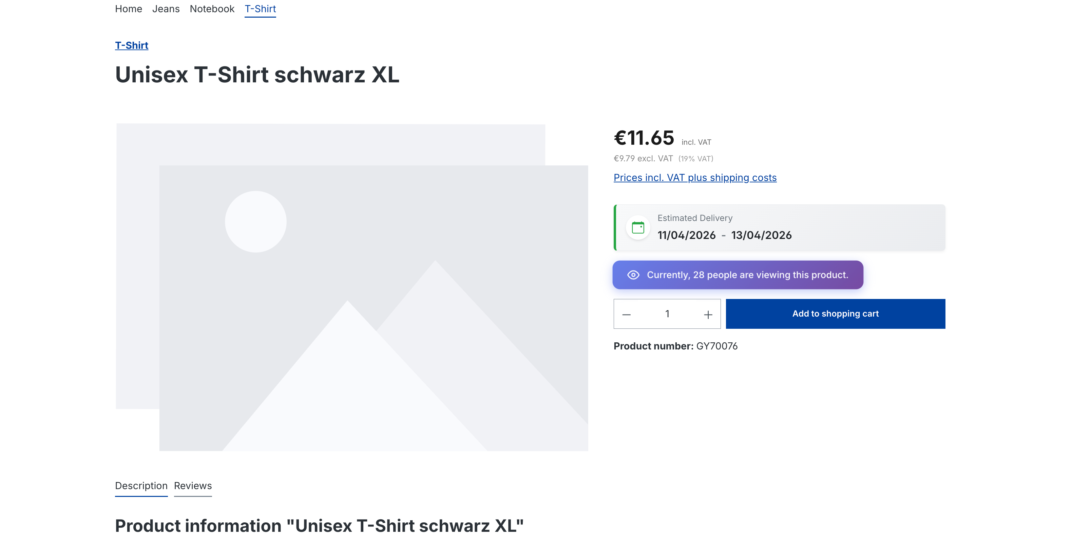Click the Estimated Delivery date range

tap(724, 235)
